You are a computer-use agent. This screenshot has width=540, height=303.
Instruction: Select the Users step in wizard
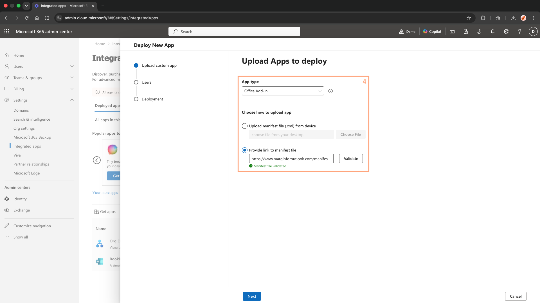[x=143, y=82]
